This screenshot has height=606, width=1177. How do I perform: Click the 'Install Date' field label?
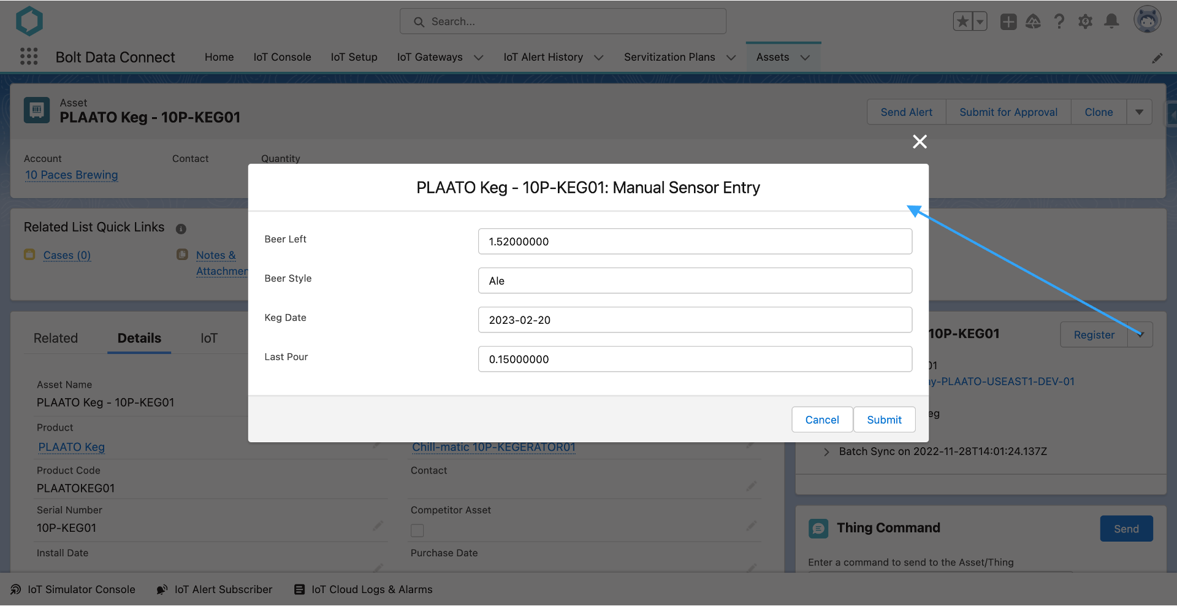pos(63,553)
